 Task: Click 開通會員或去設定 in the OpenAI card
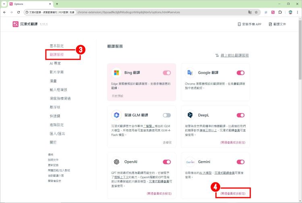pos(159,193)
